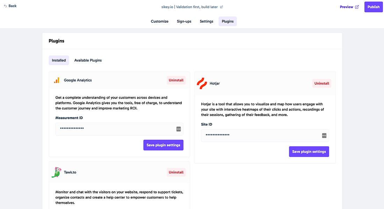Viewport: 384px width, 209px height.
Task: Select the Plugins tab
Action: point(227,21)
